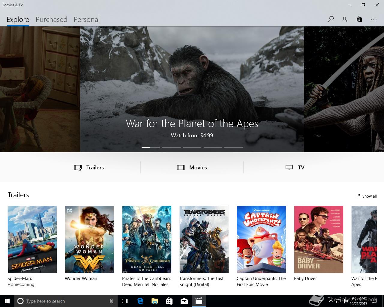Select the third carousel indicator

click(192, 147)
